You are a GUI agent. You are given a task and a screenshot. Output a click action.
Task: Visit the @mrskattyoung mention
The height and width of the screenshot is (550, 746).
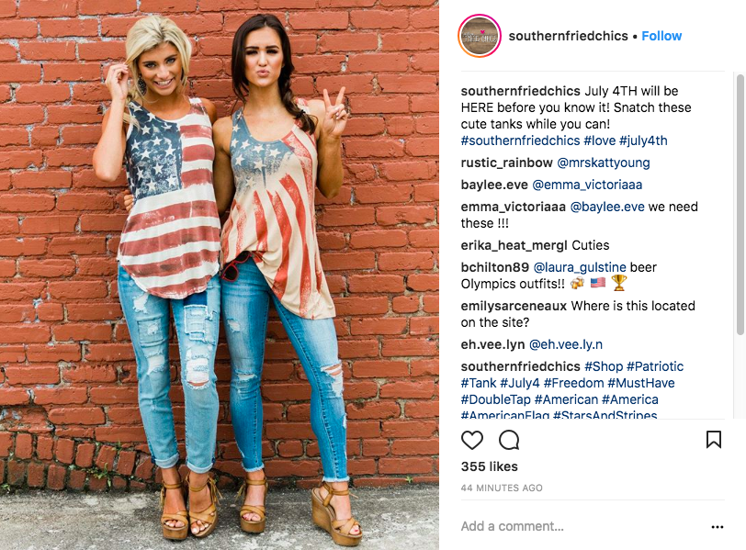click(604, 163)
